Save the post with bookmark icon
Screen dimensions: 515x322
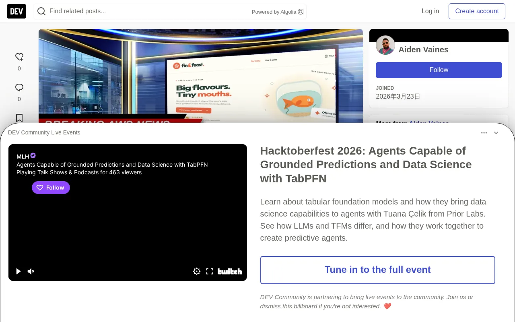(x=19, y=118)
